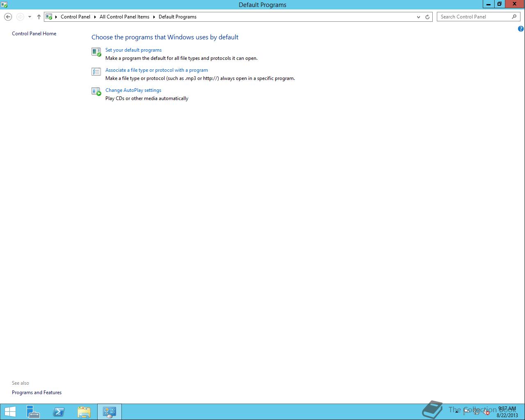525x420 pixels.
Task: Open Change AutoPlay settings link
Action: pos(133,90)
